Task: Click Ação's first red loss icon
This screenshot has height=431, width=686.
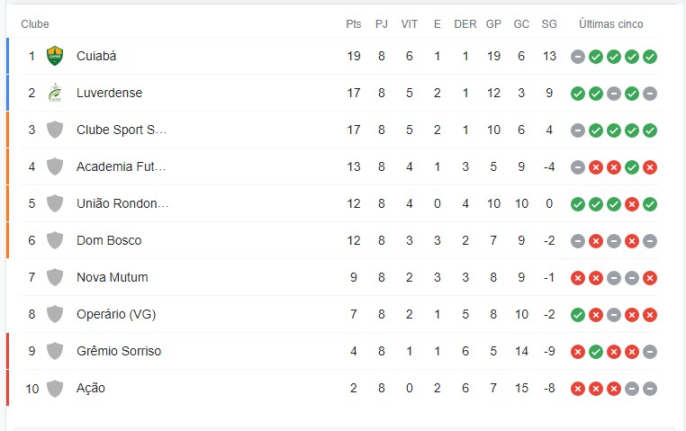Action: pos(578,389)
